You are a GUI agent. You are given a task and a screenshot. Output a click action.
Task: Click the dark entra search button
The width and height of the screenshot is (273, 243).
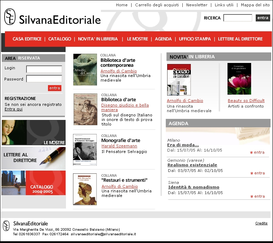[x=263, y=18]
